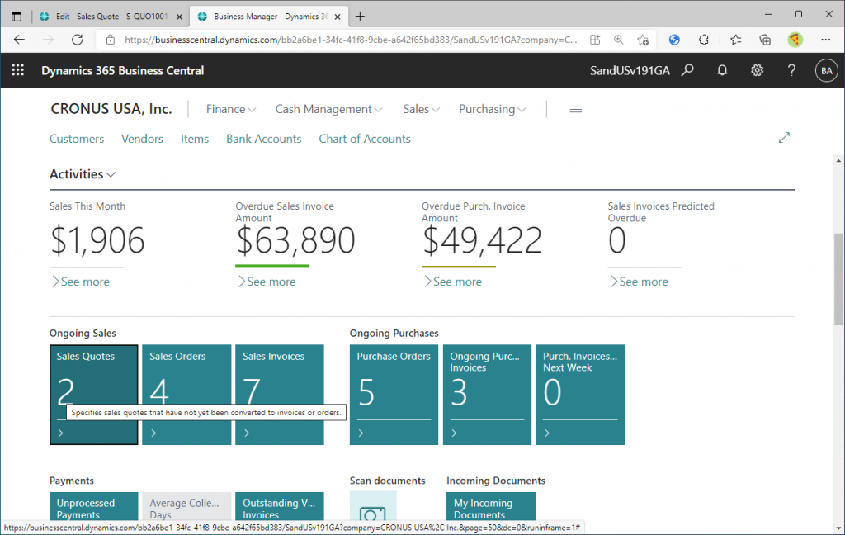This screenshot has height=535, width=845.
Task: Open the more navigation hamburger menu
Action: 575,110
